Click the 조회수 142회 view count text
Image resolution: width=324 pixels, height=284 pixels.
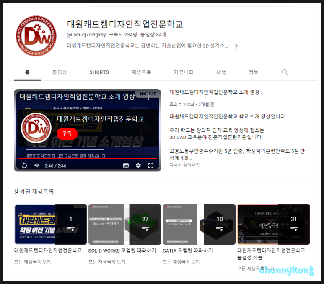(x=181, y=105)
